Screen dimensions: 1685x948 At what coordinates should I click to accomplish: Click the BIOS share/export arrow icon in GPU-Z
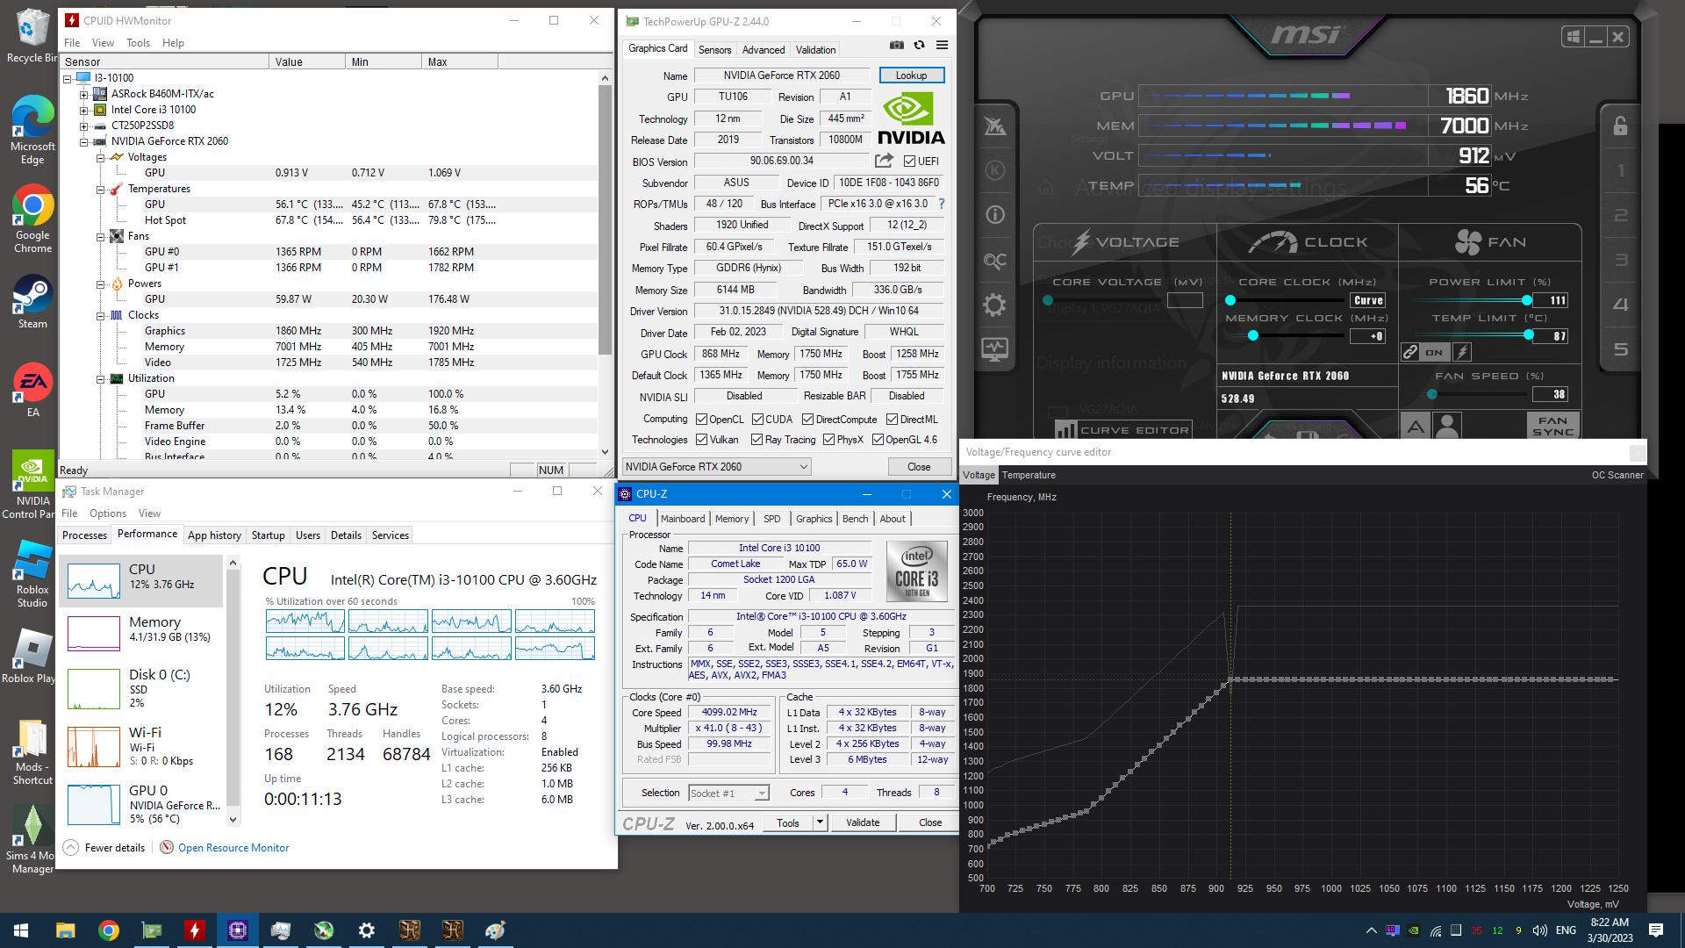884,161
